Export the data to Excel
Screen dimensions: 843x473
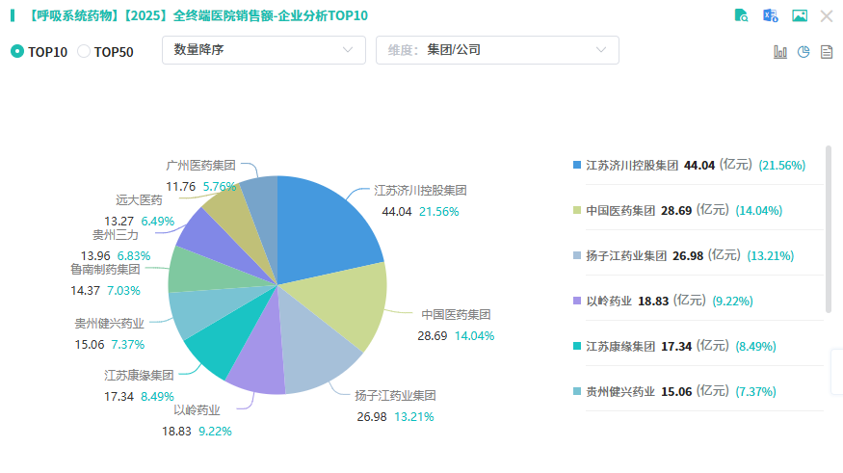[x=771, y=15]
